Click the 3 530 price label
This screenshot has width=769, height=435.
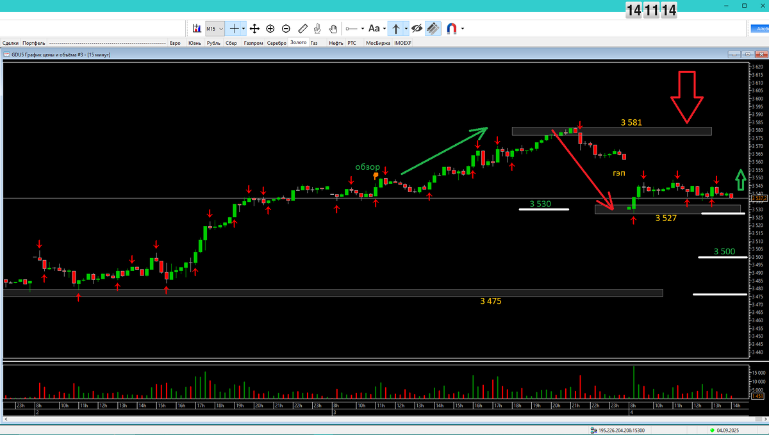540,204
